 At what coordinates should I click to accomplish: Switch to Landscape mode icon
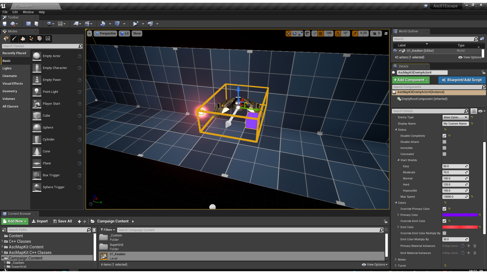(23, 39)
